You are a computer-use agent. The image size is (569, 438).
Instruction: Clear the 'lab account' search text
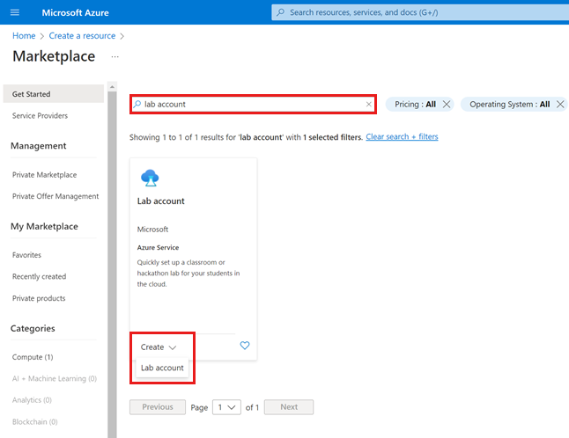click(x=369, y=105)
